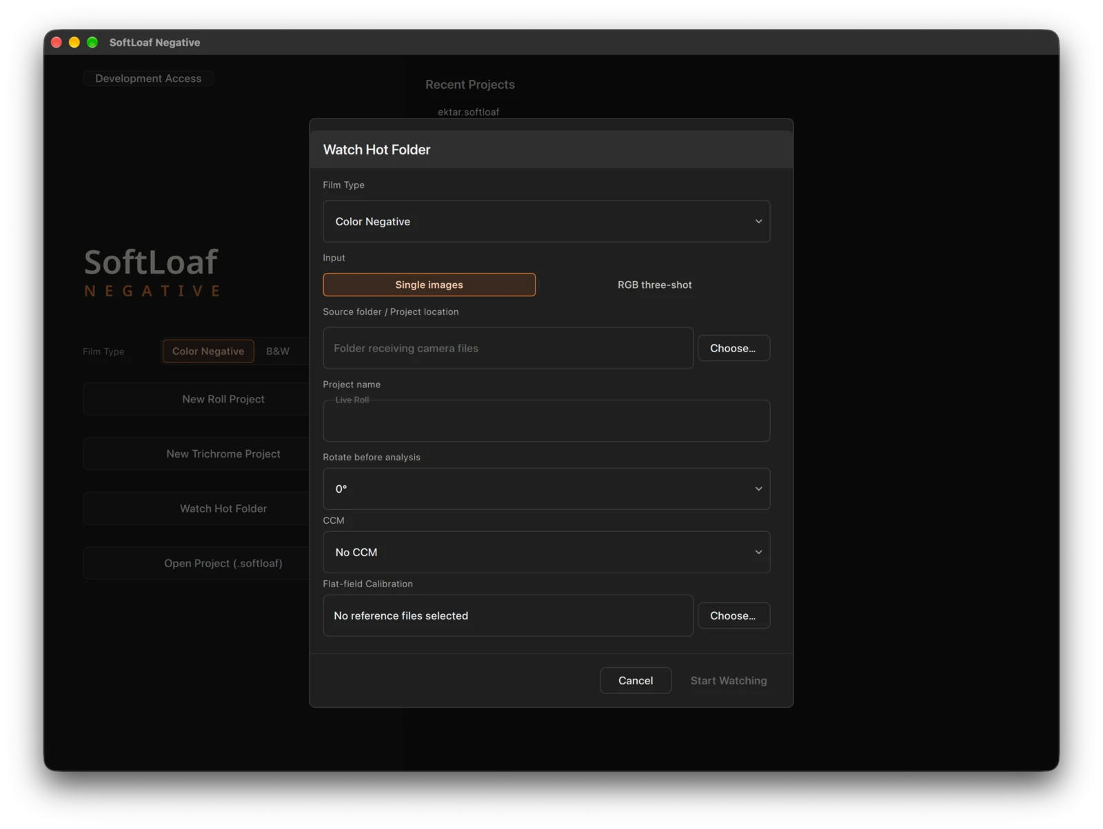Open recent project ektar.softloaf
The image size is (1103, 829).
click(469, 112)
